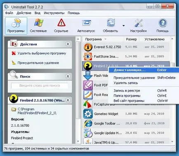Collapse the Firebird details panel
This screenshot has width=179, height=156.
click(68, 100)
